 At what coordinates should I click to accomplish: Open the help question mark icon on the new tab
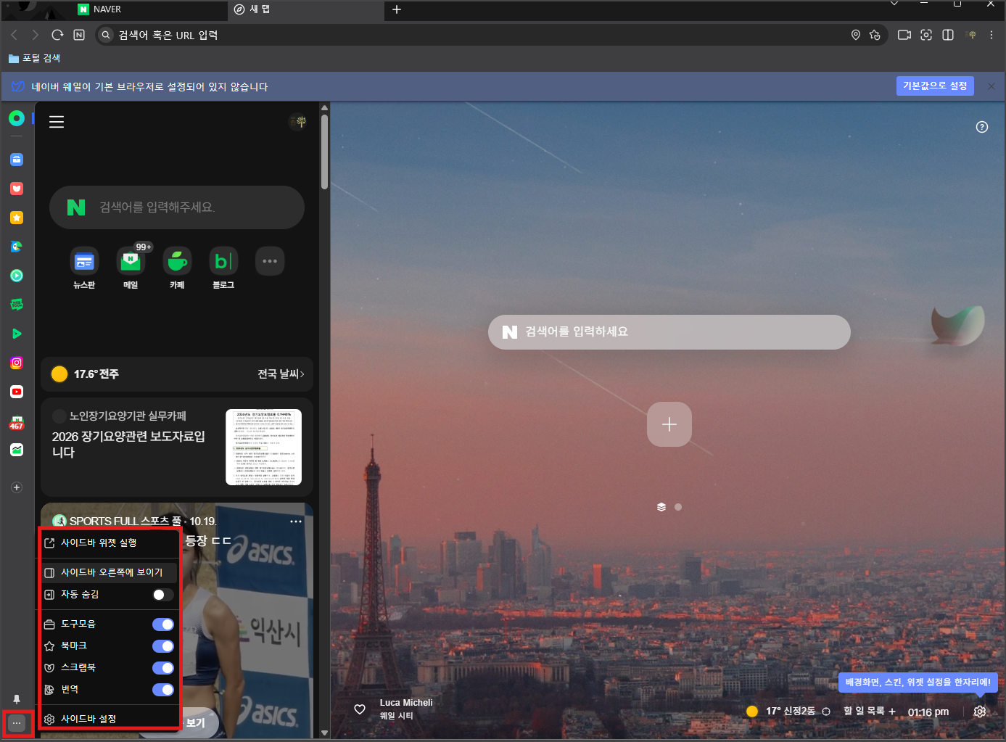pyautogui.click(x=982, y=127)
